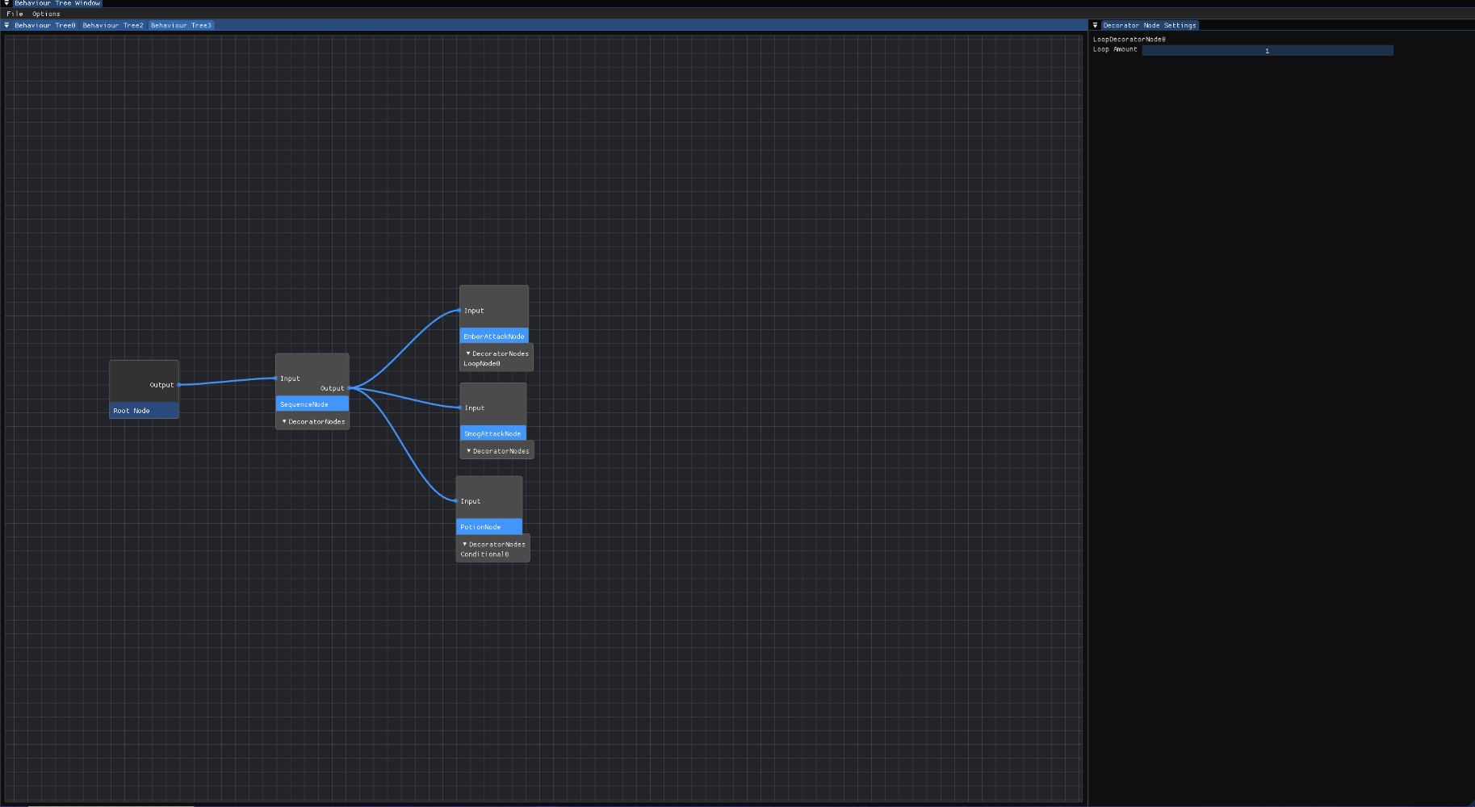
Task: Click the Loop Amount slider field
Action: pyautogui.click(x=1267, y=51)
